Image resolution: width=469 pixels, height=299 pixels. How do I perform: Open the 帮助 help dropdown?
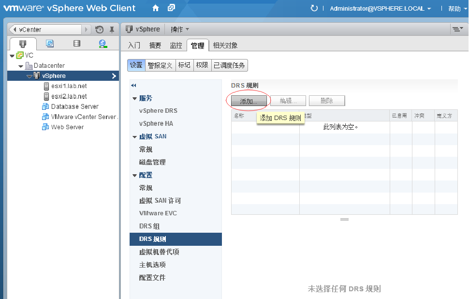pos(457,9)
